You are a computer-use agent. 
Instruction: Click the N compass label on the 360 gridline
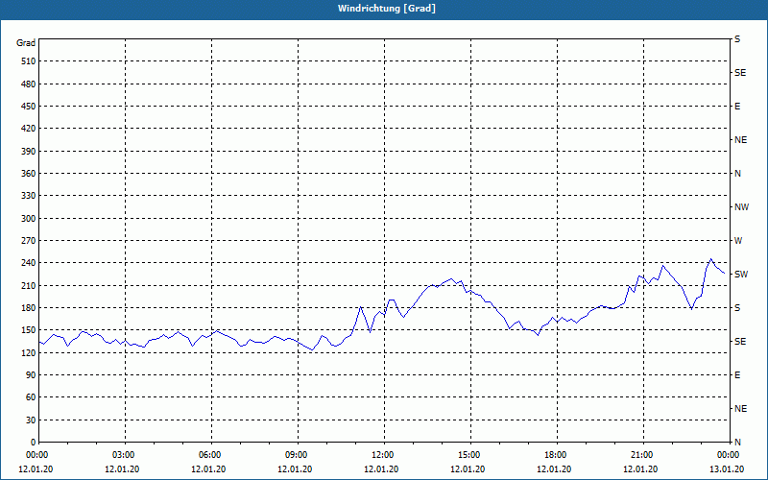[737, 174]
